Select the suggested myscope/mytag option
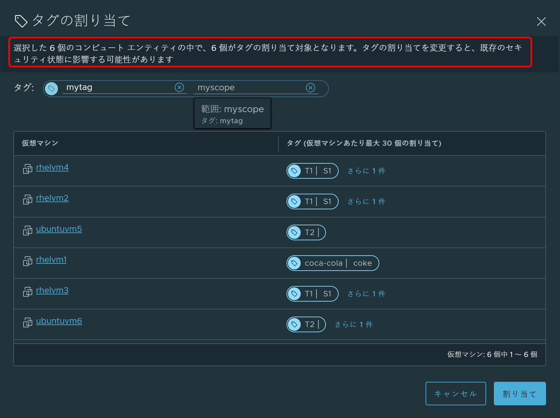This screenshot has width=560, height=418. (232, 113)
